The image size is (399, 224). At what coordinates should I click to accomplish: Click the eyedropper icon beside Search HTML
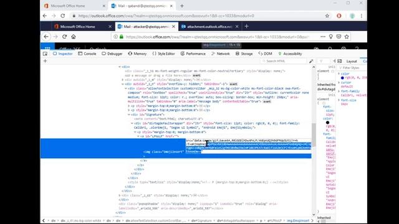[x=311, y=61]
